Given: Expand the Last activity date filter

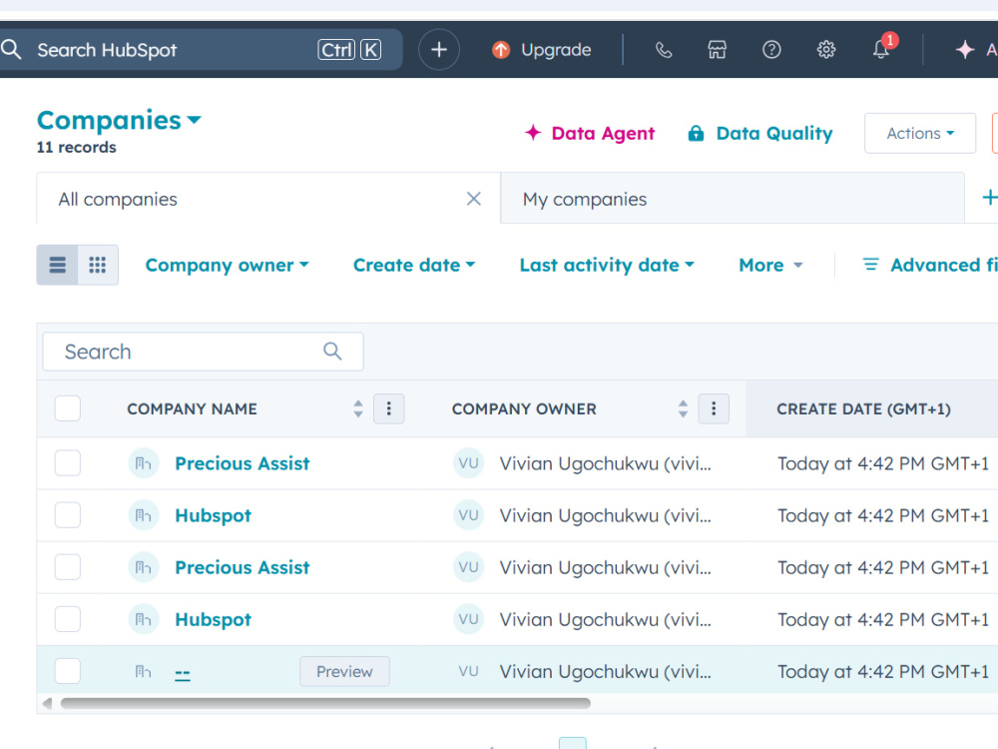Looking at the screenshot, I should [x=607, y=265].
